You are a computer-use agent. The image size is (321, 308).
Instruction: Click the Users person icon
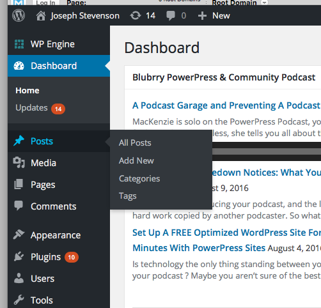19,278
